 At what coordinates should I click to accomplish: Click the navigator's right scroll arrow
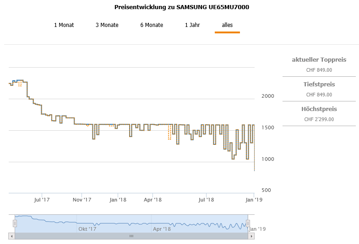[x=251, y=236]
